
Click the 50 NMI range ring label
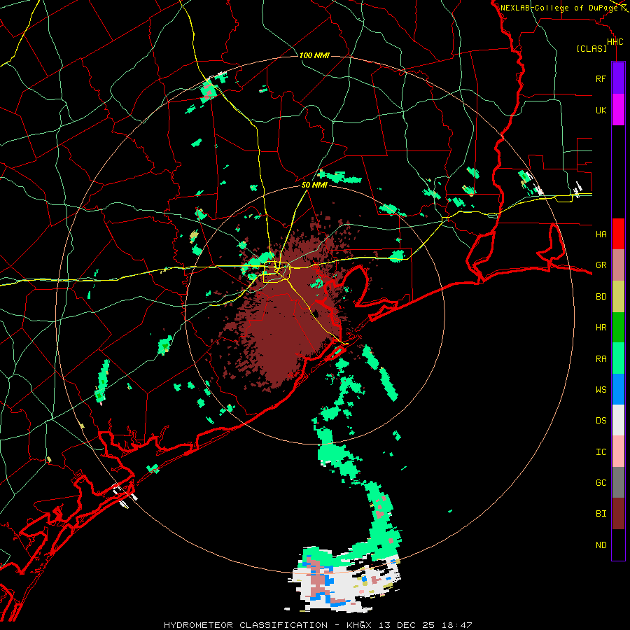314,185
